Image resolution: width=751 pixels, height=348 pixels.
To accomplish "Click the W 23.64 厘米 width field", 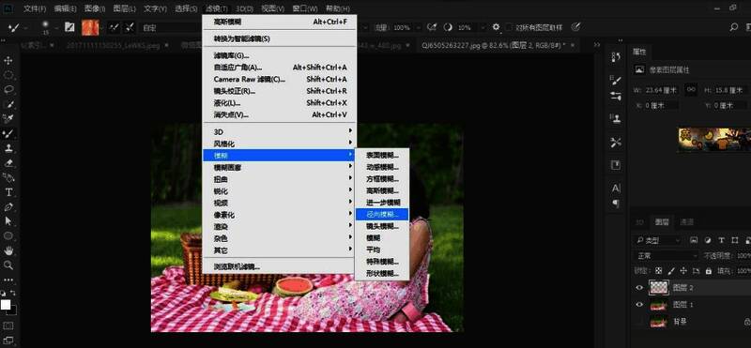I will (662, 90).
